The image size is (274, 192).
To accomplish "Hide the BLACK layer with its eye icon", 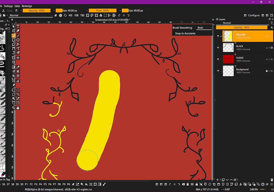I will click(x=218, y=48).
